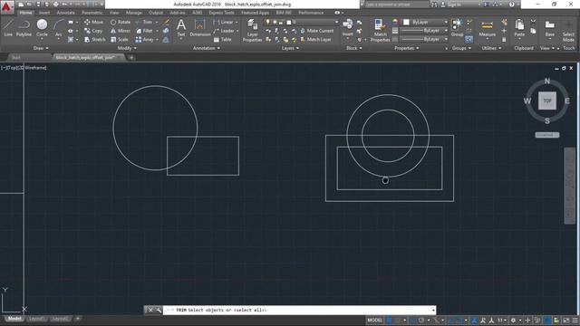Image resolution: width=580 pixels, height=326 pixels.
Task: Activate the Scale command
Action: click(x=119, y=39)
